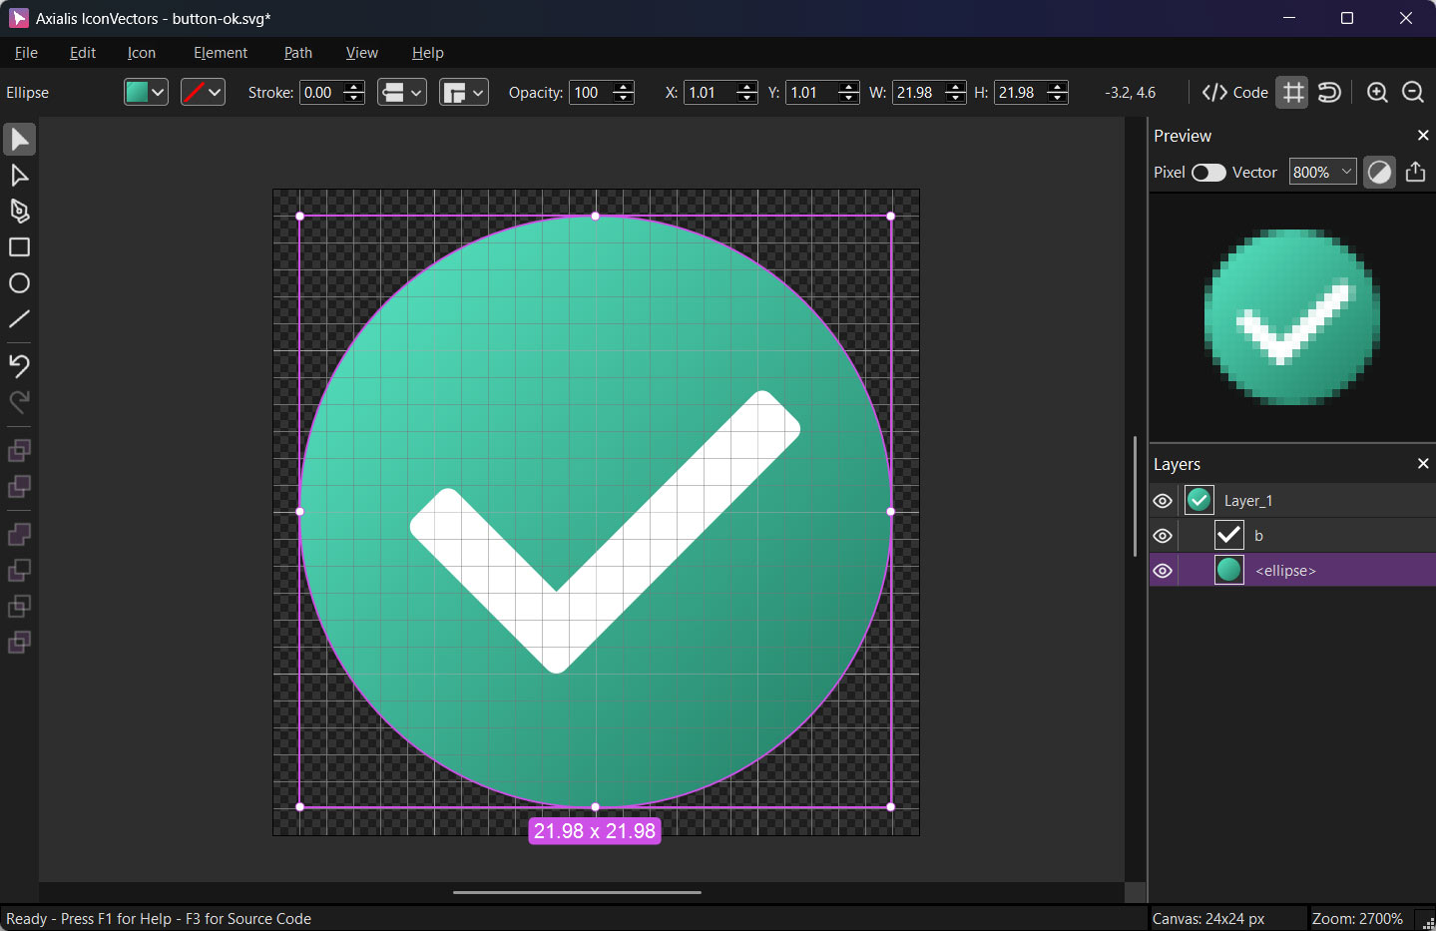Toggle the grid display button
This screenshot has height=931, width=1436.
coord(1292,93)
